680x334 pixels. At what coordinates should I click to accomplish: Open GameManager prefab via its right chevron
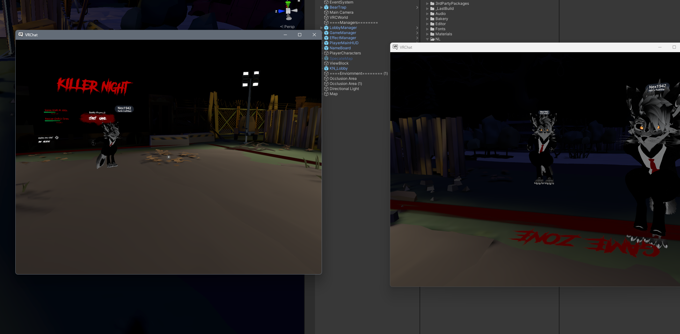417,33
